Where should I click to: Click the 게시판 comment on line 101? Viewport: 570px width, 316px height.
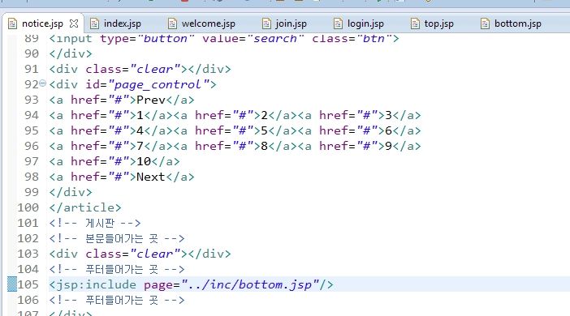coord(95,223)
